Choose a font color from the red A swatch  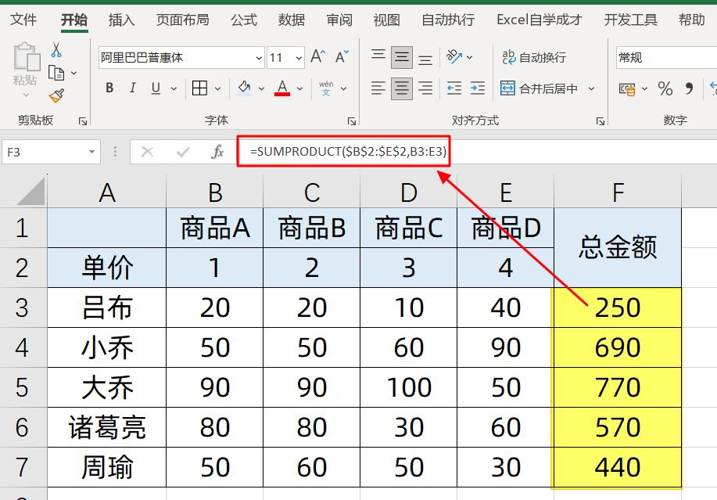coord(281,88)
